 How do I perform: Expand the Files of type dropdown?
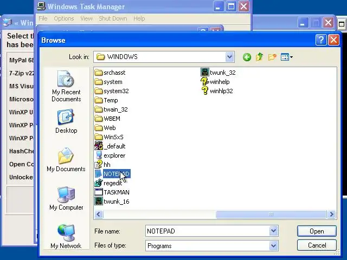point(273,245)
